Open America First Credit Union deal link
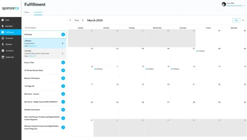 coord(33,56)
